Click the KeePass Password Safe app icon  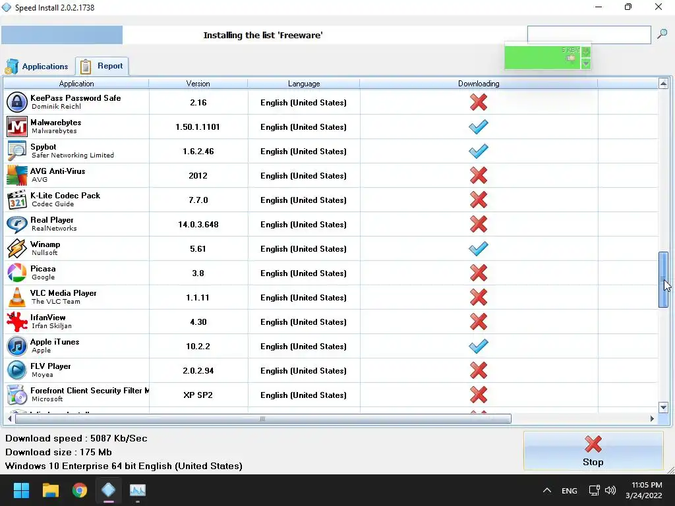tap(16, 102)
